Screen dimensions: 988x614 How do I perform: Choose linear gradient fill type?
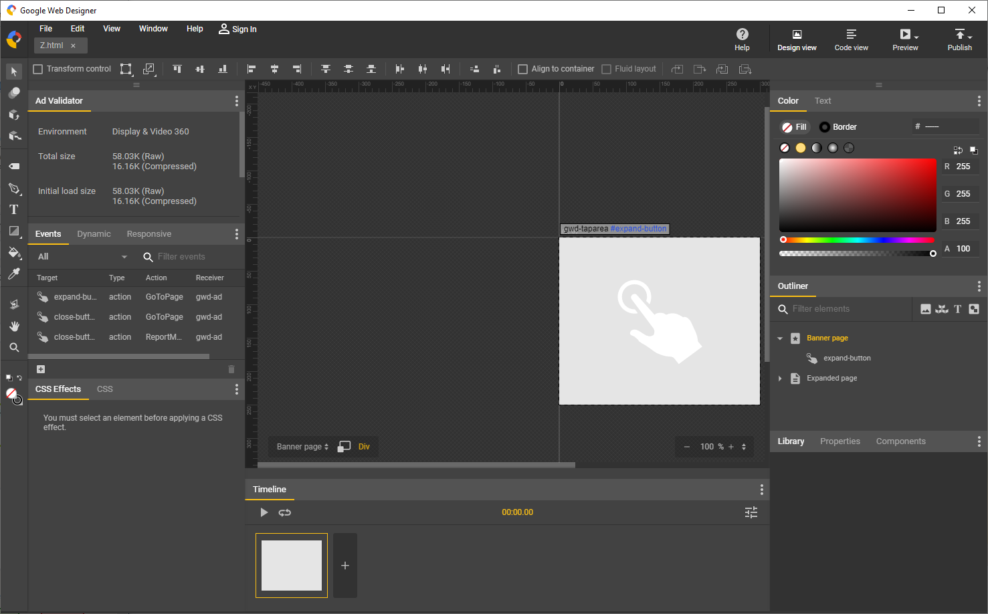click(817, 148)
